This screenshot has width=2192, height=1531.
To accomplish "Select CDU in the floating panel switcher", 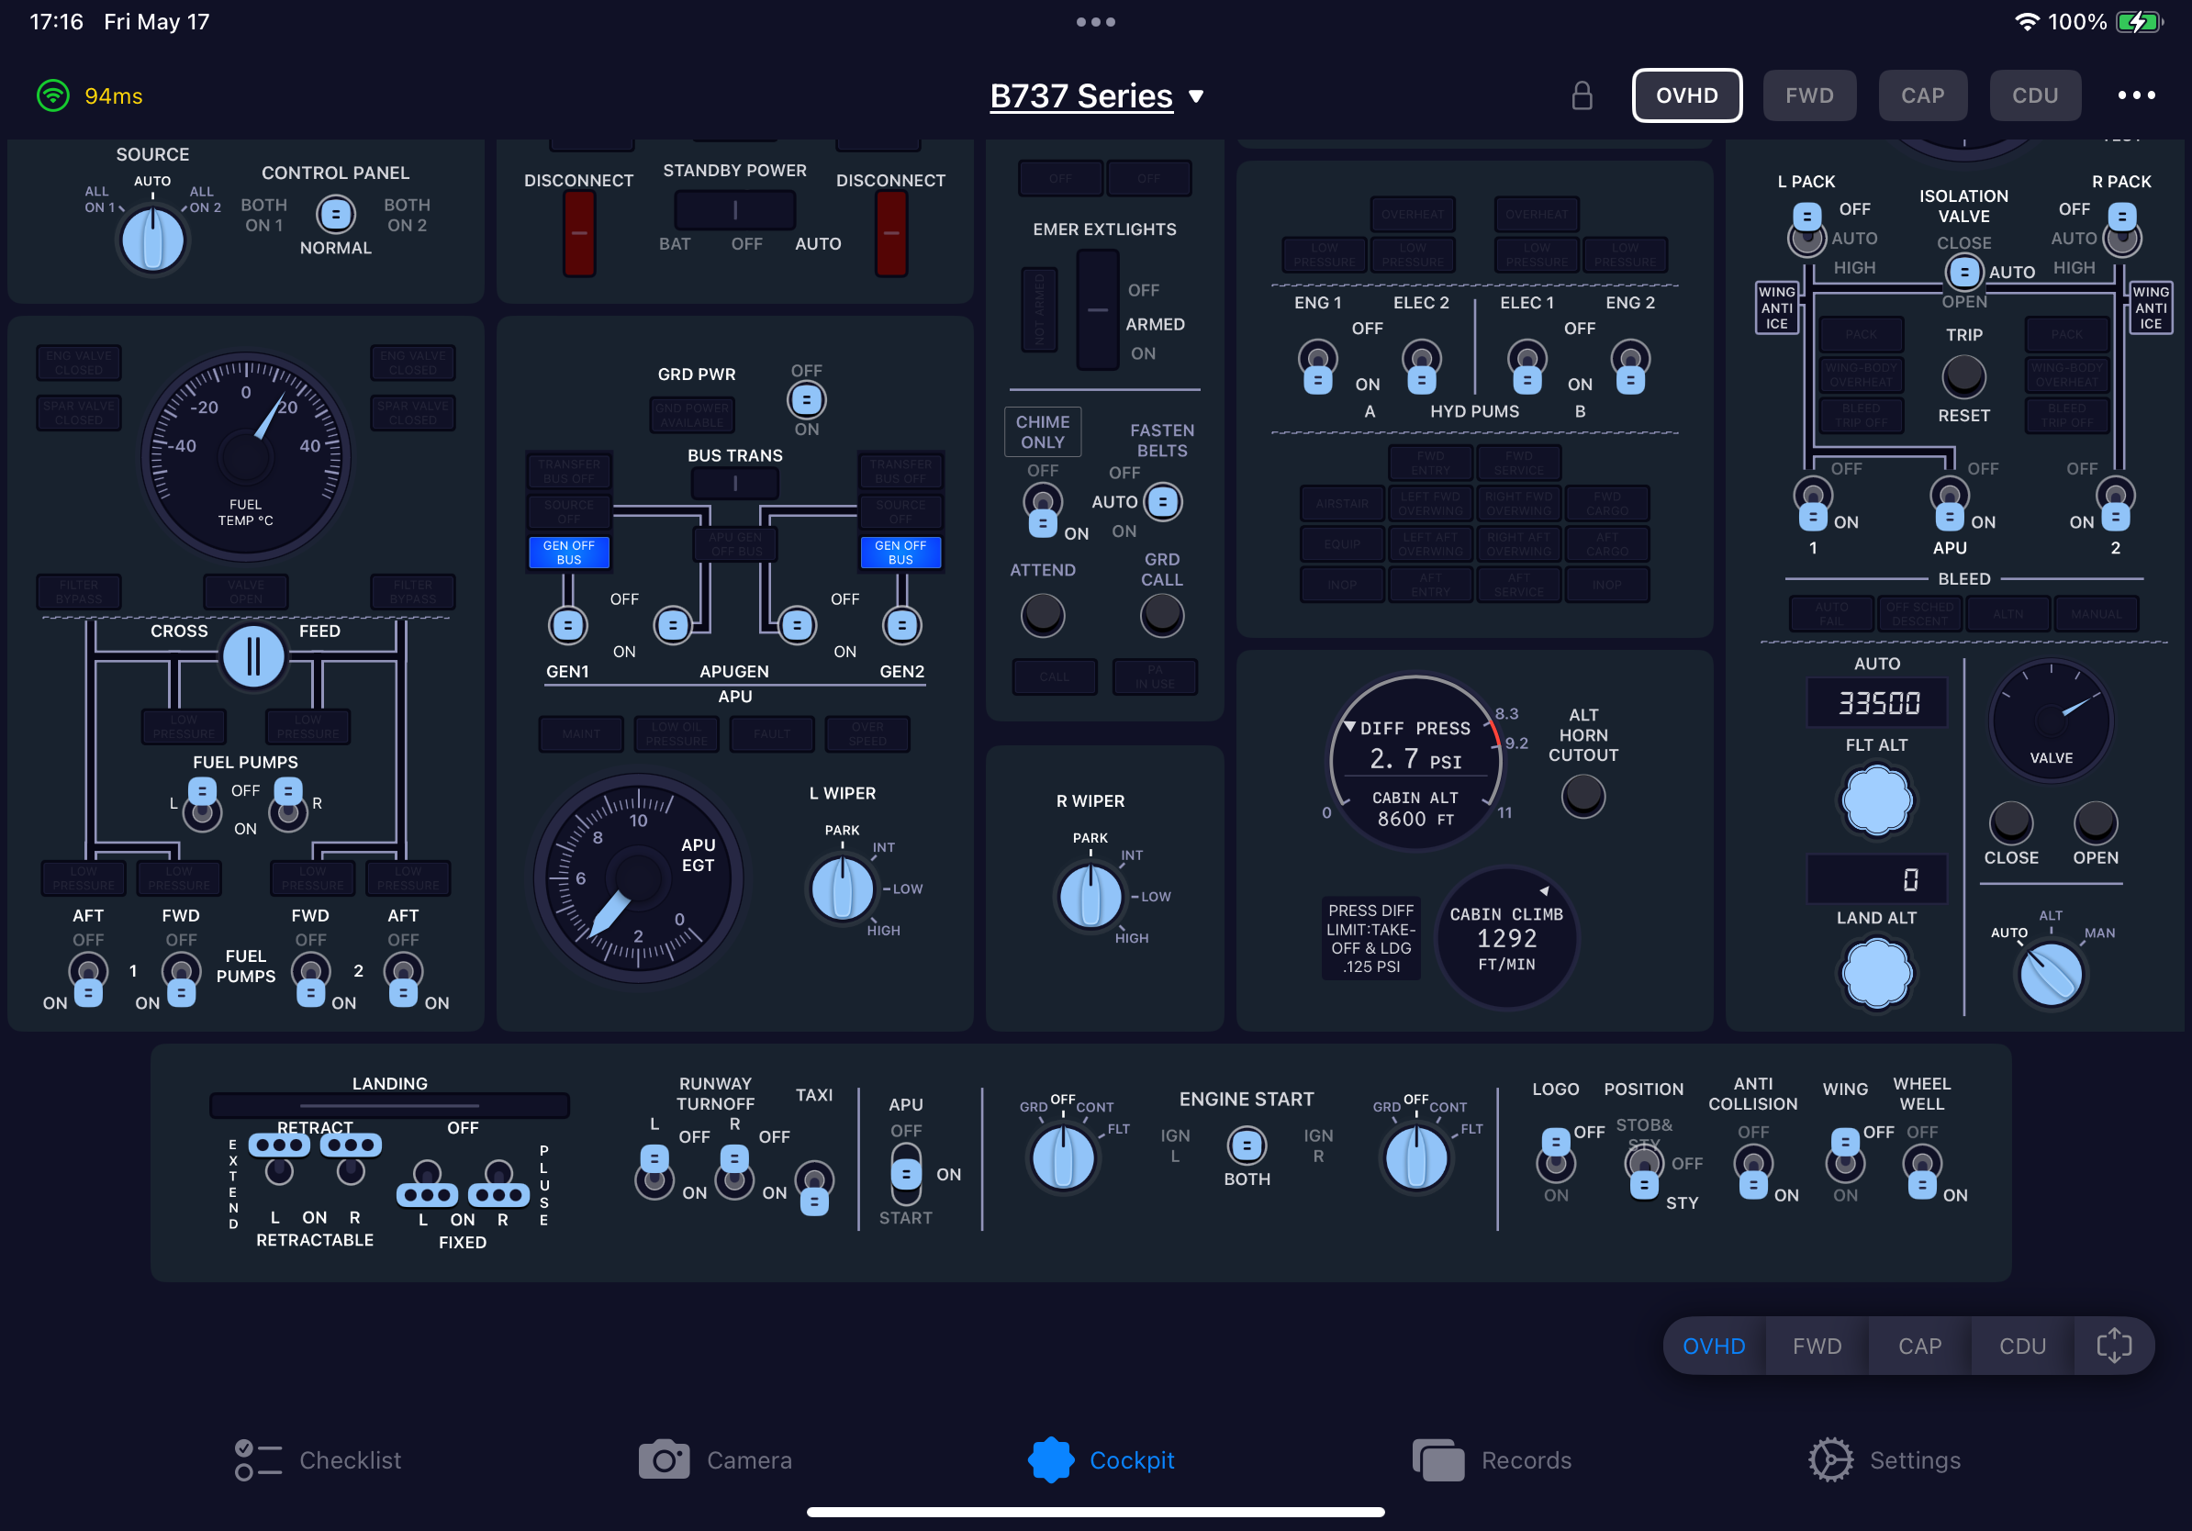I will [2022, 1346].
